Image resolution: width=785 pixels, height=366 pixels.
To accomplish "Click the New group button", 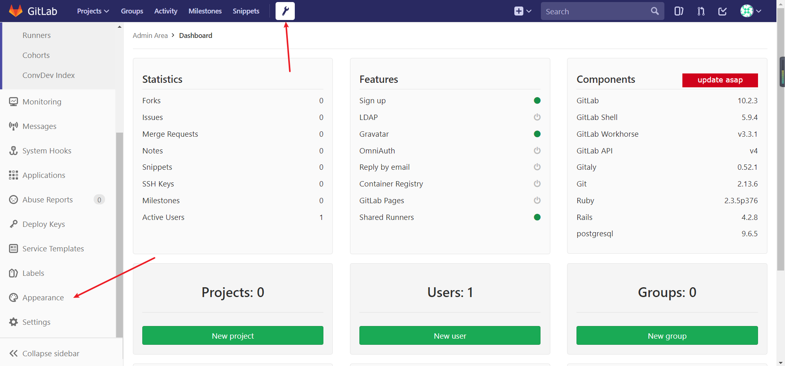I will 667,335.
